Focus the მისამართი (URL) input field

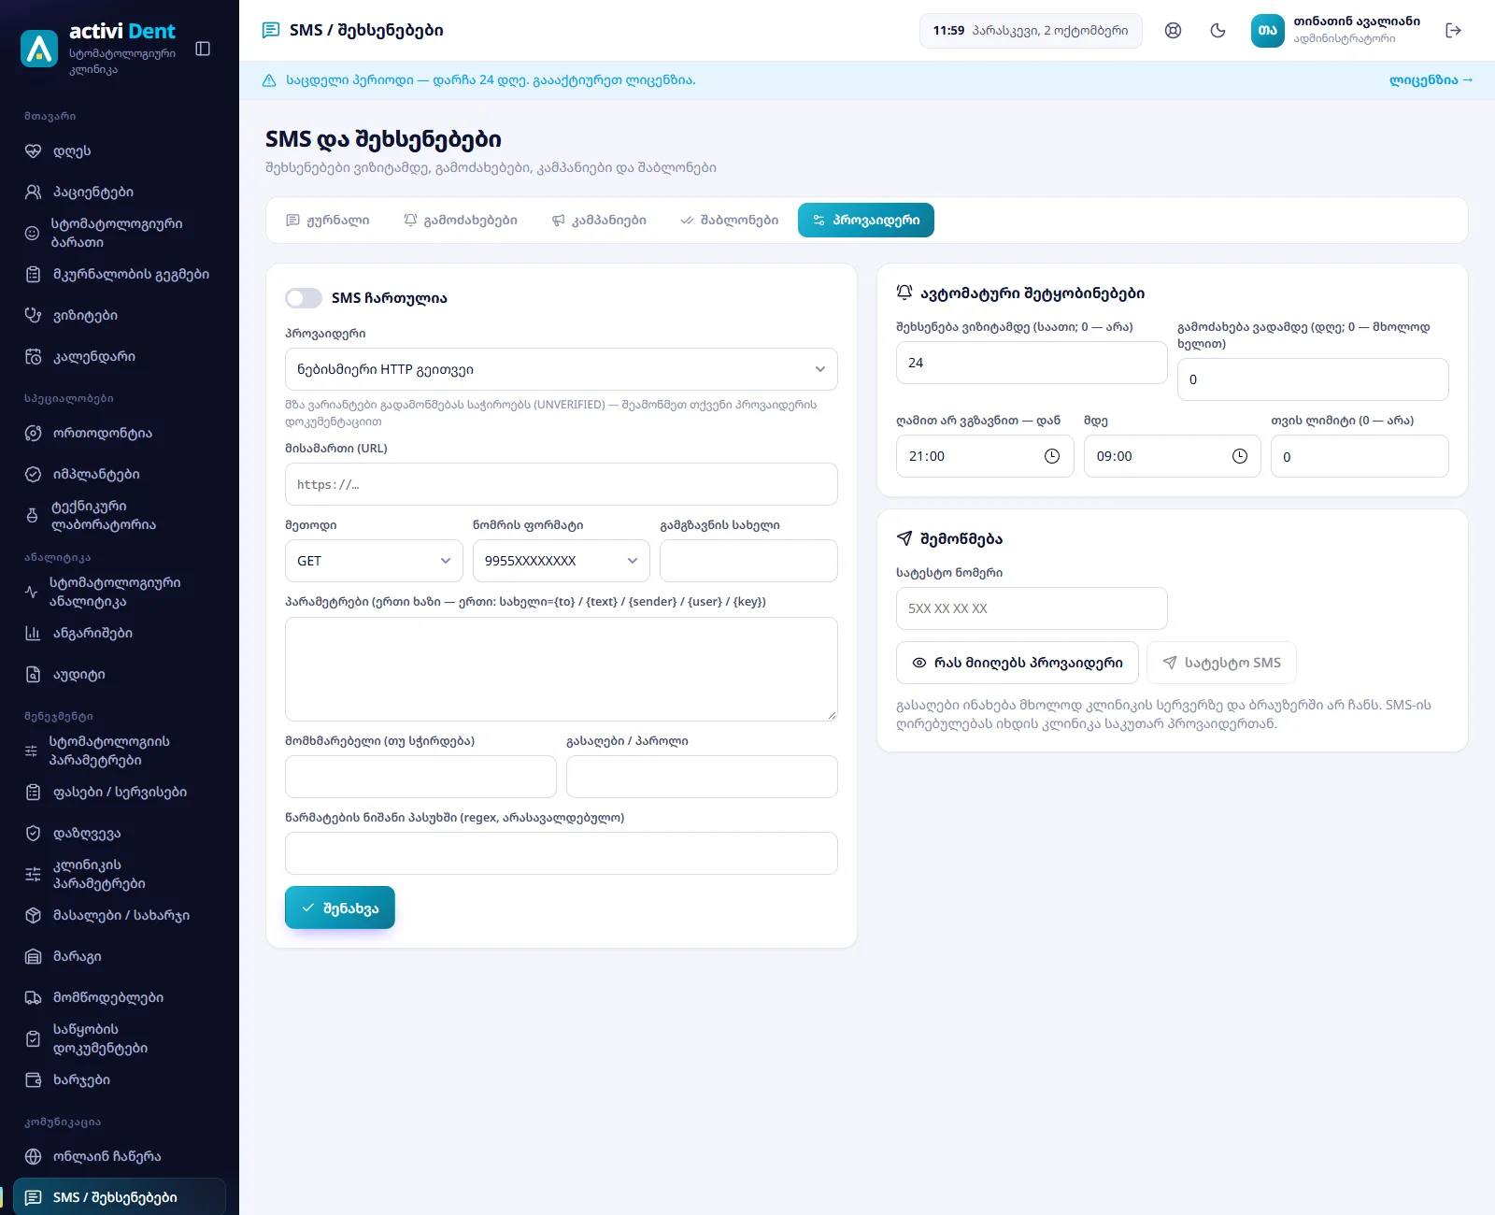click(x=562, y=484)
